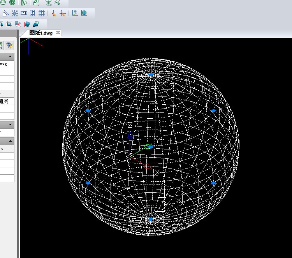
Task: Click the blue Z axis arrow of UCS
Action: coord(130,135)
